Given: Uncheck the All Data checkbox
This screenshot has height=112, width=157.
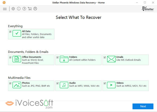Looking at the screenshot, I should [10, 32].
